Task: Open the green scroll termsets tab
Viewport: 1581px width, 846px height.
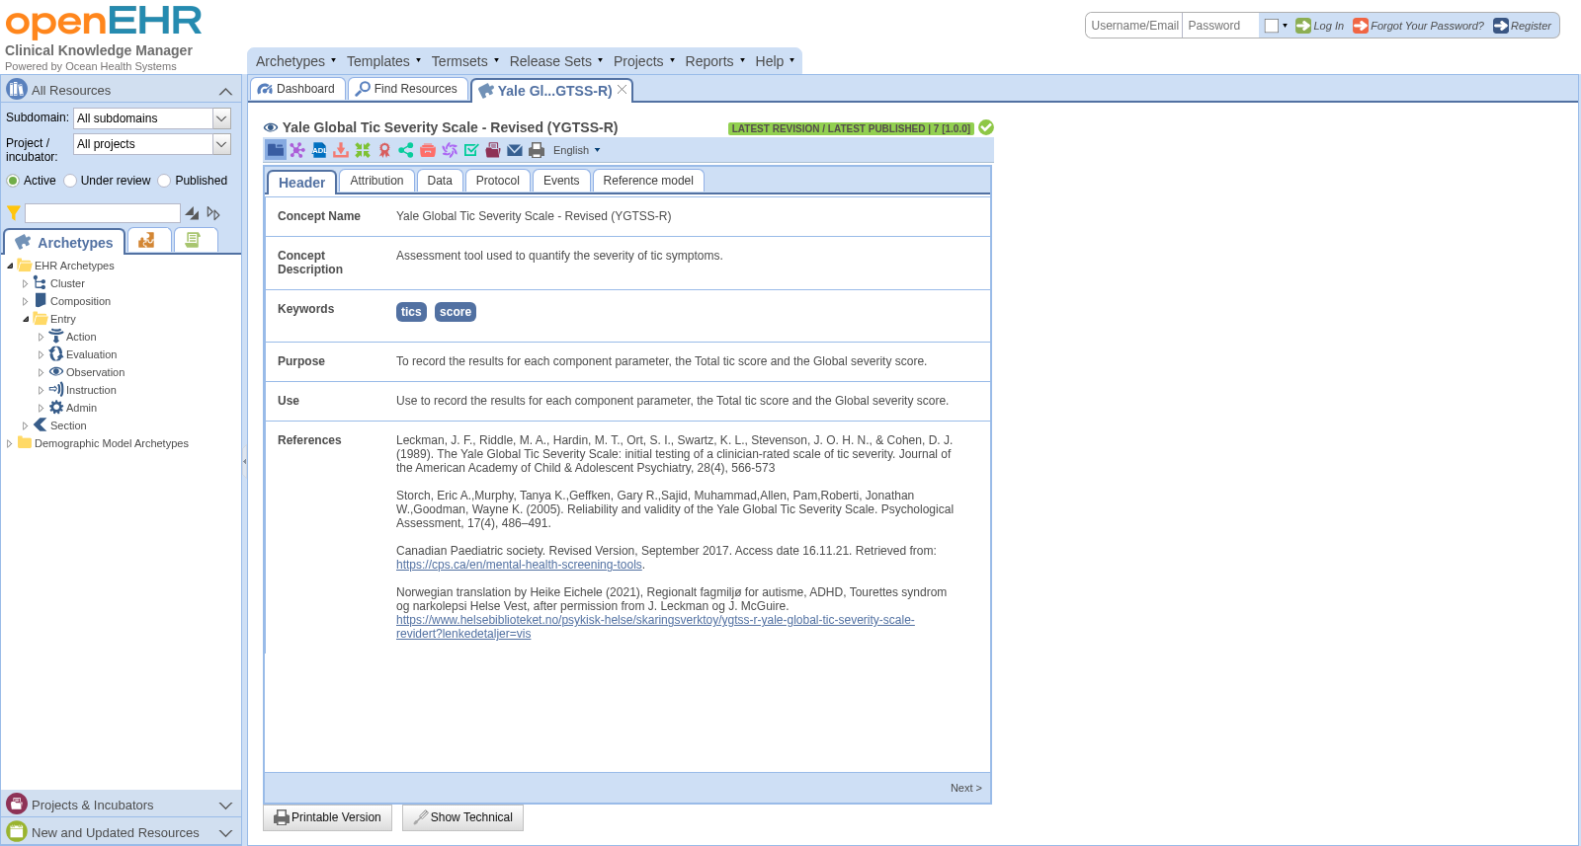Action: point(194,240)
